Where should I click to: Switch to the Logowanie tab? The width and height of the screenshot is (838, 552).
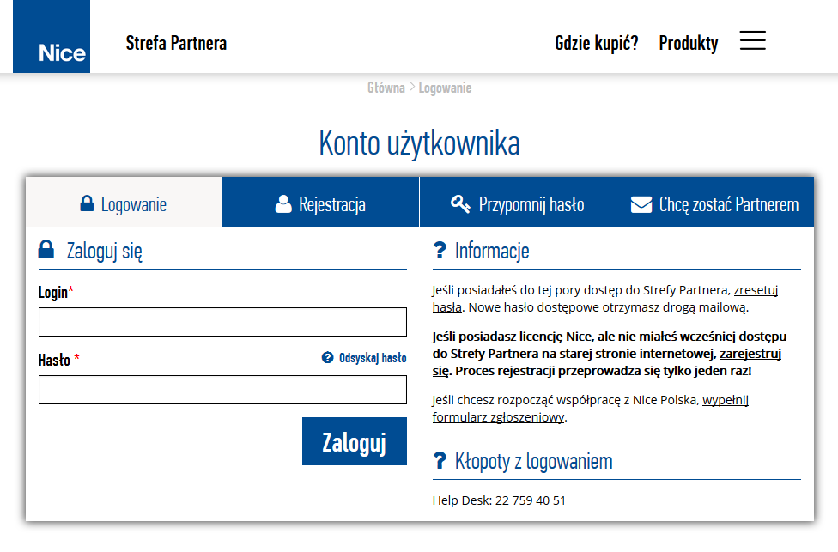tap(124, 202)
